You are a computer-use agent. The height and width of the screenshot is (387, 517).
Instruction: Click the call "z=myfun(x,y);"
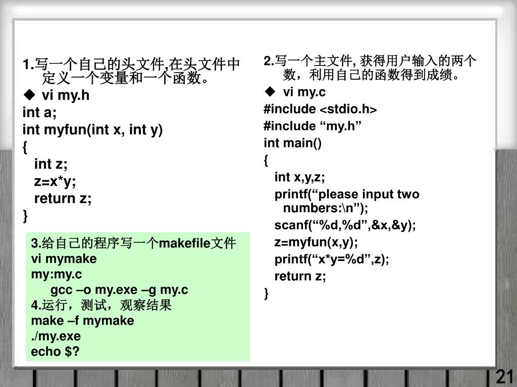click(316, 242)
